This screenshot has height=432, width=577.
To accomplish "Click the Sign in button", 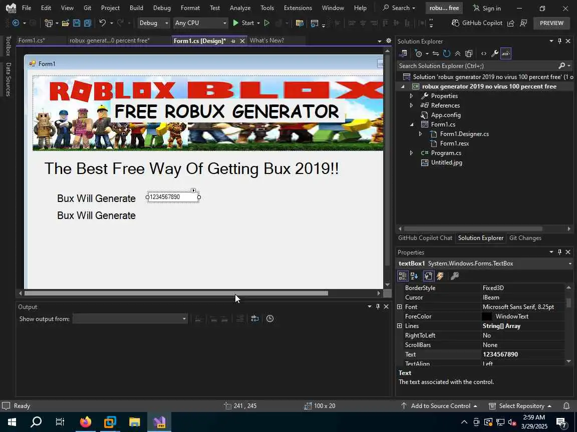I will 486,8.
